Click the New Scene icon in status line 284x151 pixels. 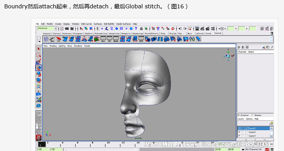pyautogui.click(x=62, y=29)
